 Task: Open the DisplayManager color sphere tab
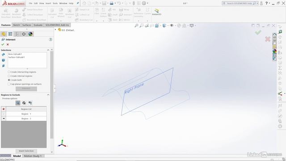pyautogui.click(x=30, y=34)
